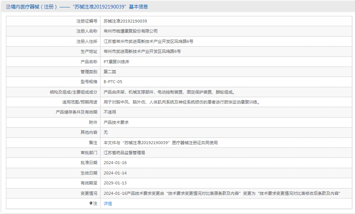The height and width of the screenshot is (214, 355).
Task: Select the model value B-PTC-05
Action: [x=113, y=82]
